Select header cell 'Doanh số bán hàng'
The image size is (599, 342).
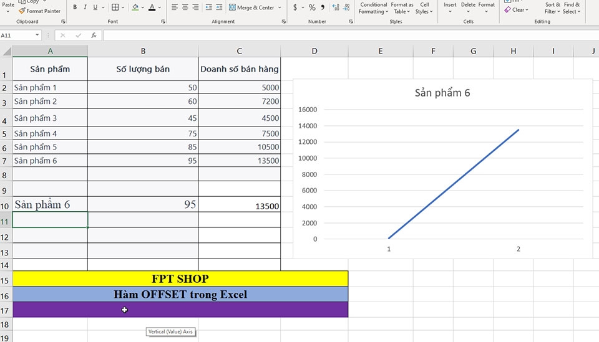click(239, 69)
